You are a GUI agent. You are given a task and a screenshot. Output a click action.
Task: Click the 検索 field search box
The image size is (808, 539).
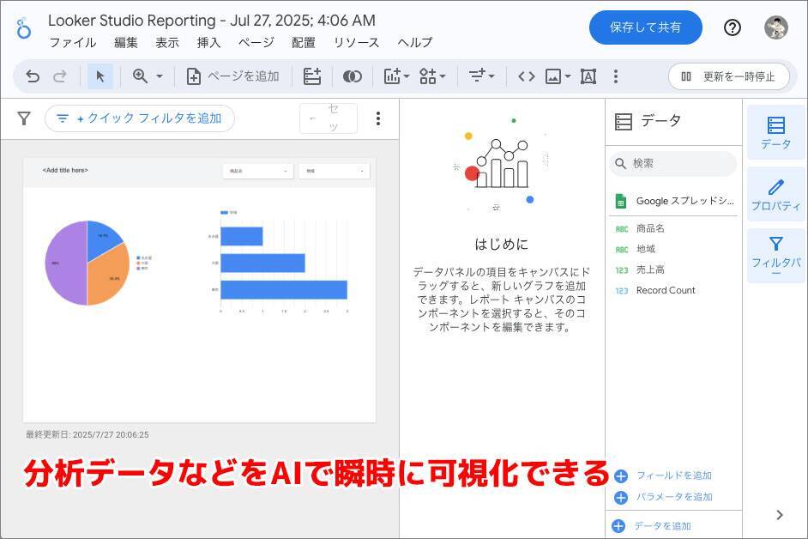point(673,163)
